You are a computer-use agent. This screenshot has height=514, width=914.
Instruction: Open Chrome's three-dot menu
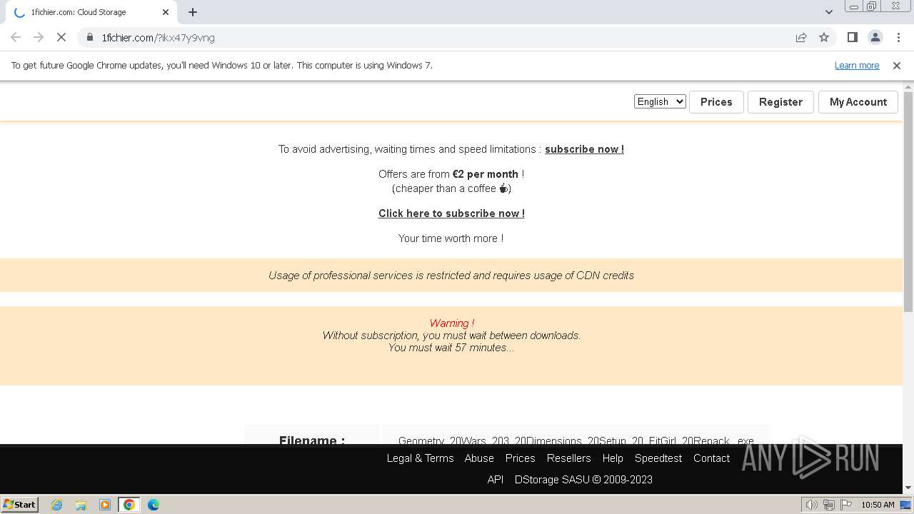click(898, 37)
